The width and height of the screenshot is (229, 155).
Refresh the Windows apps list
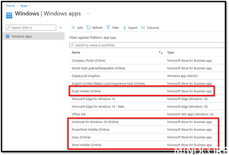pyautogui.click(x=89, y=28)
